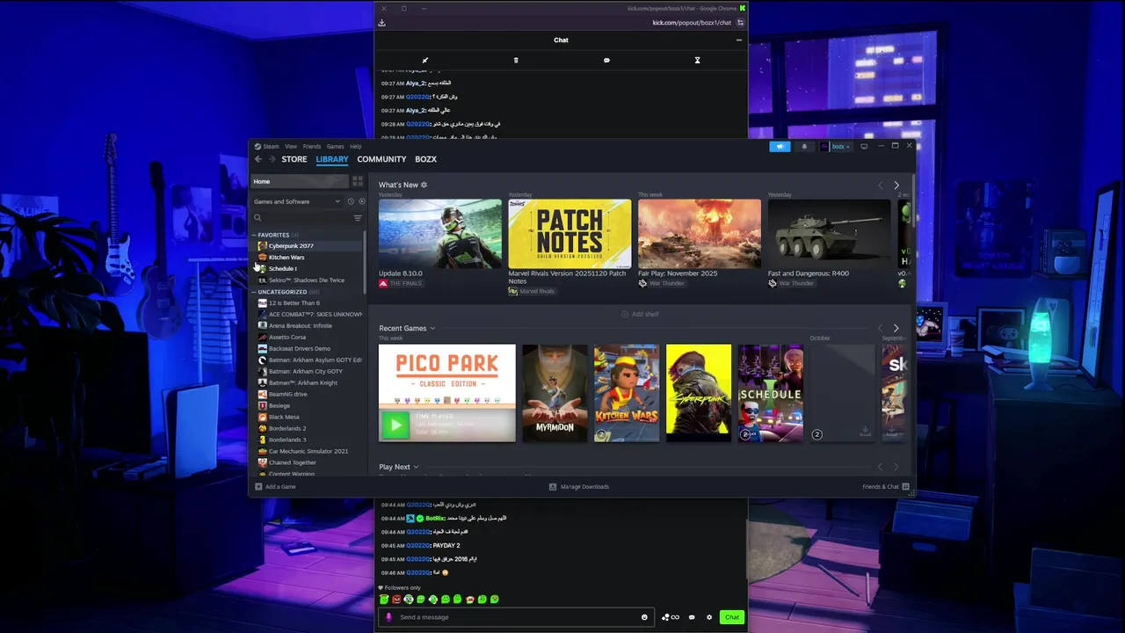
Task: Expand the Recent Games shelf dropdown
Action: (x=432, y=329)
